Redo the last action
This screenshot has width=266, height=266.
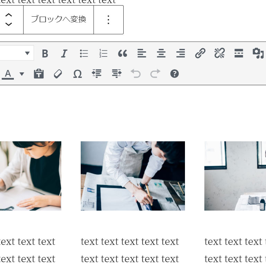tap(155, 74)
